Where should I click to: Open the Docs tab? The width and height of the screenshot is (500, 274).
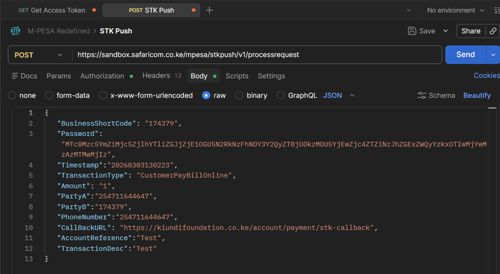click(x=24, y=76)
